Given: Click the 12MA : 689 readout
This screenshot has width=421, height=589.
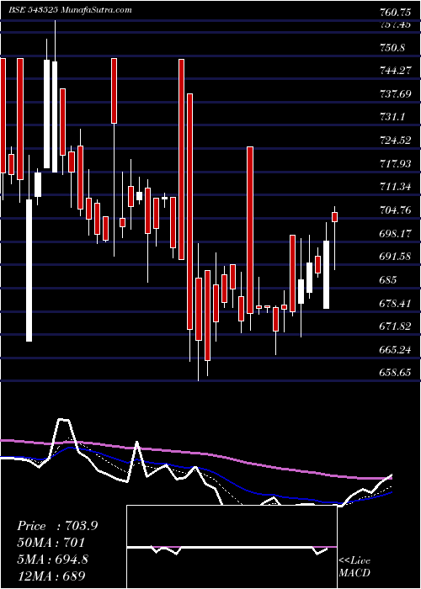Looking at the screenshot, I should click(x=51, y=576).
